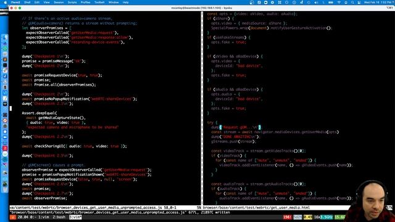Click the volume icon in menu bar
The image size is (395, 222).
point(316,2)
